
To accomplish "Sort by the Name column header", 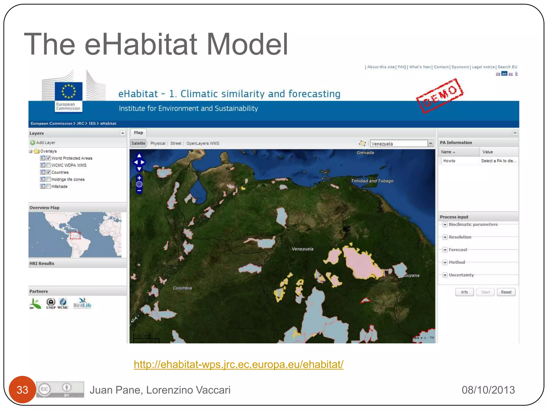I will [459, 152].
